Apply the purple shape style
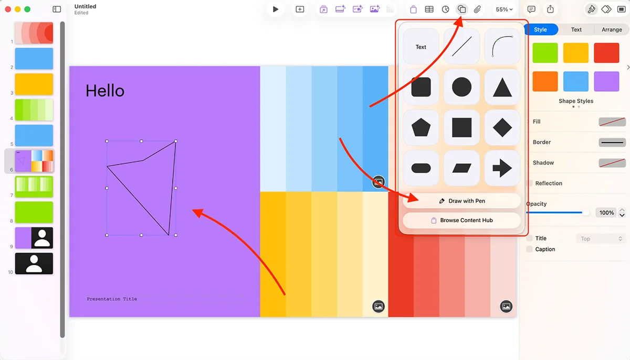 (x=606, y=81)
